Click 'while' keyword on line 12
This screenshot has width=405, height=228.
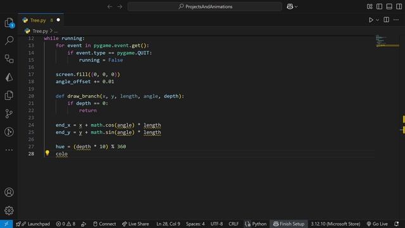point(51,38)
